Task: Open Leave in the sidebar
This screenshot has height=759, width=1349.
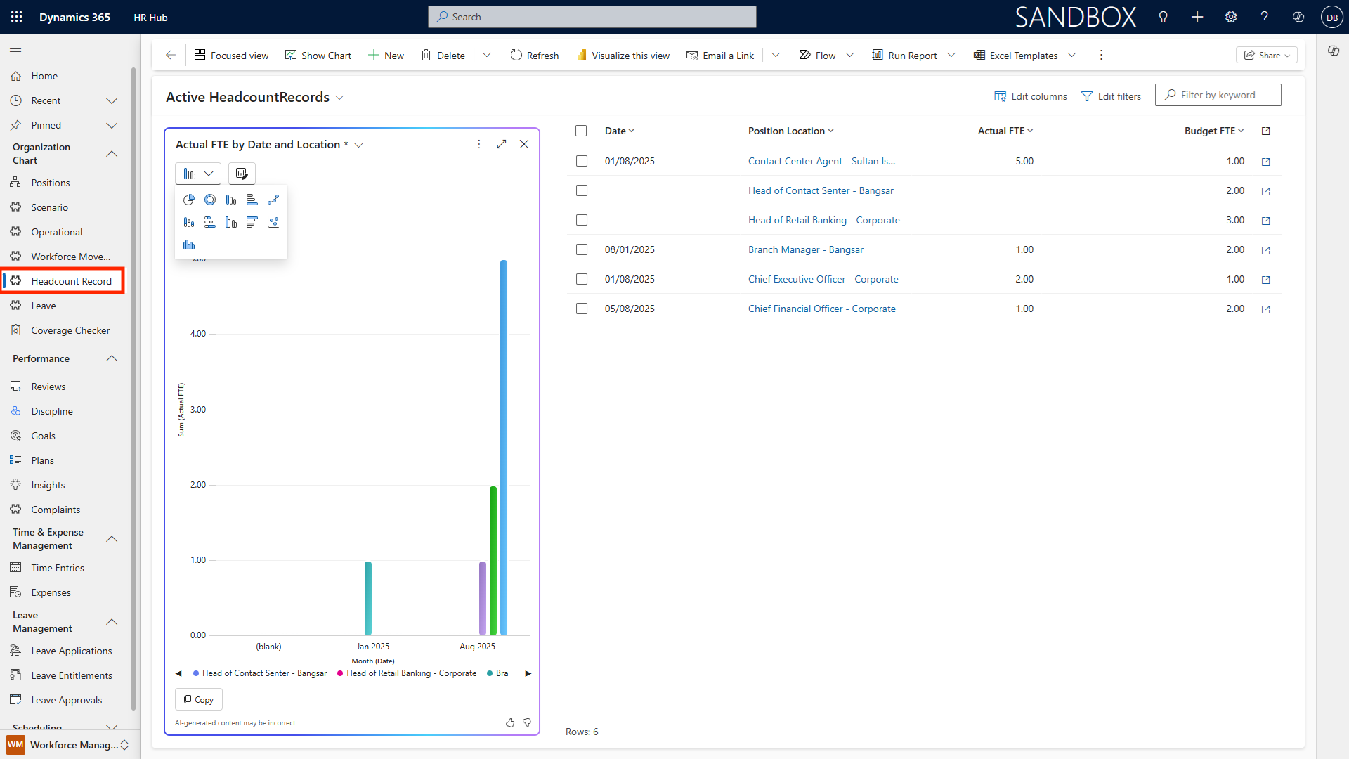Action: tap(44, 306)
